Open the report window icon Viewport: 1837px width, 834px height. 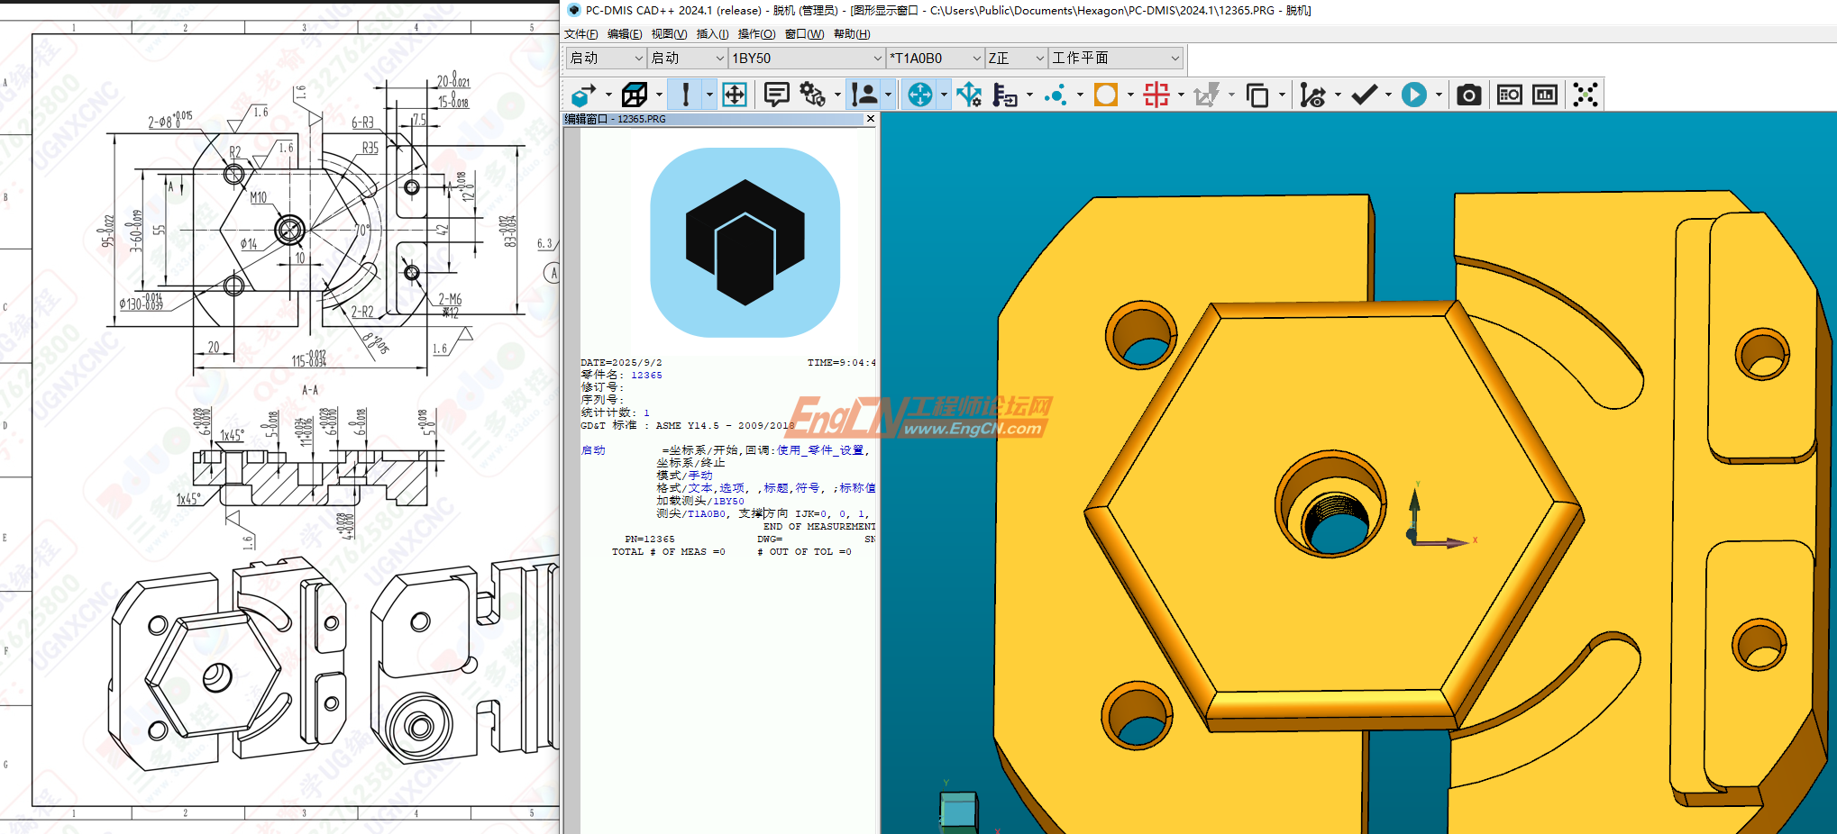pos(1510,95)
